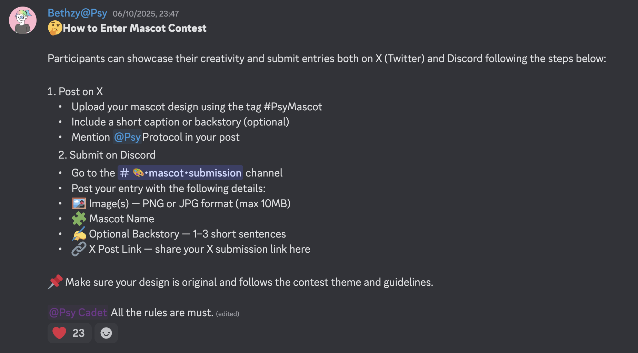Click the How to Enter Mascot Contest heading
This screenshot has height=353, width=638.
click(134, 28)
